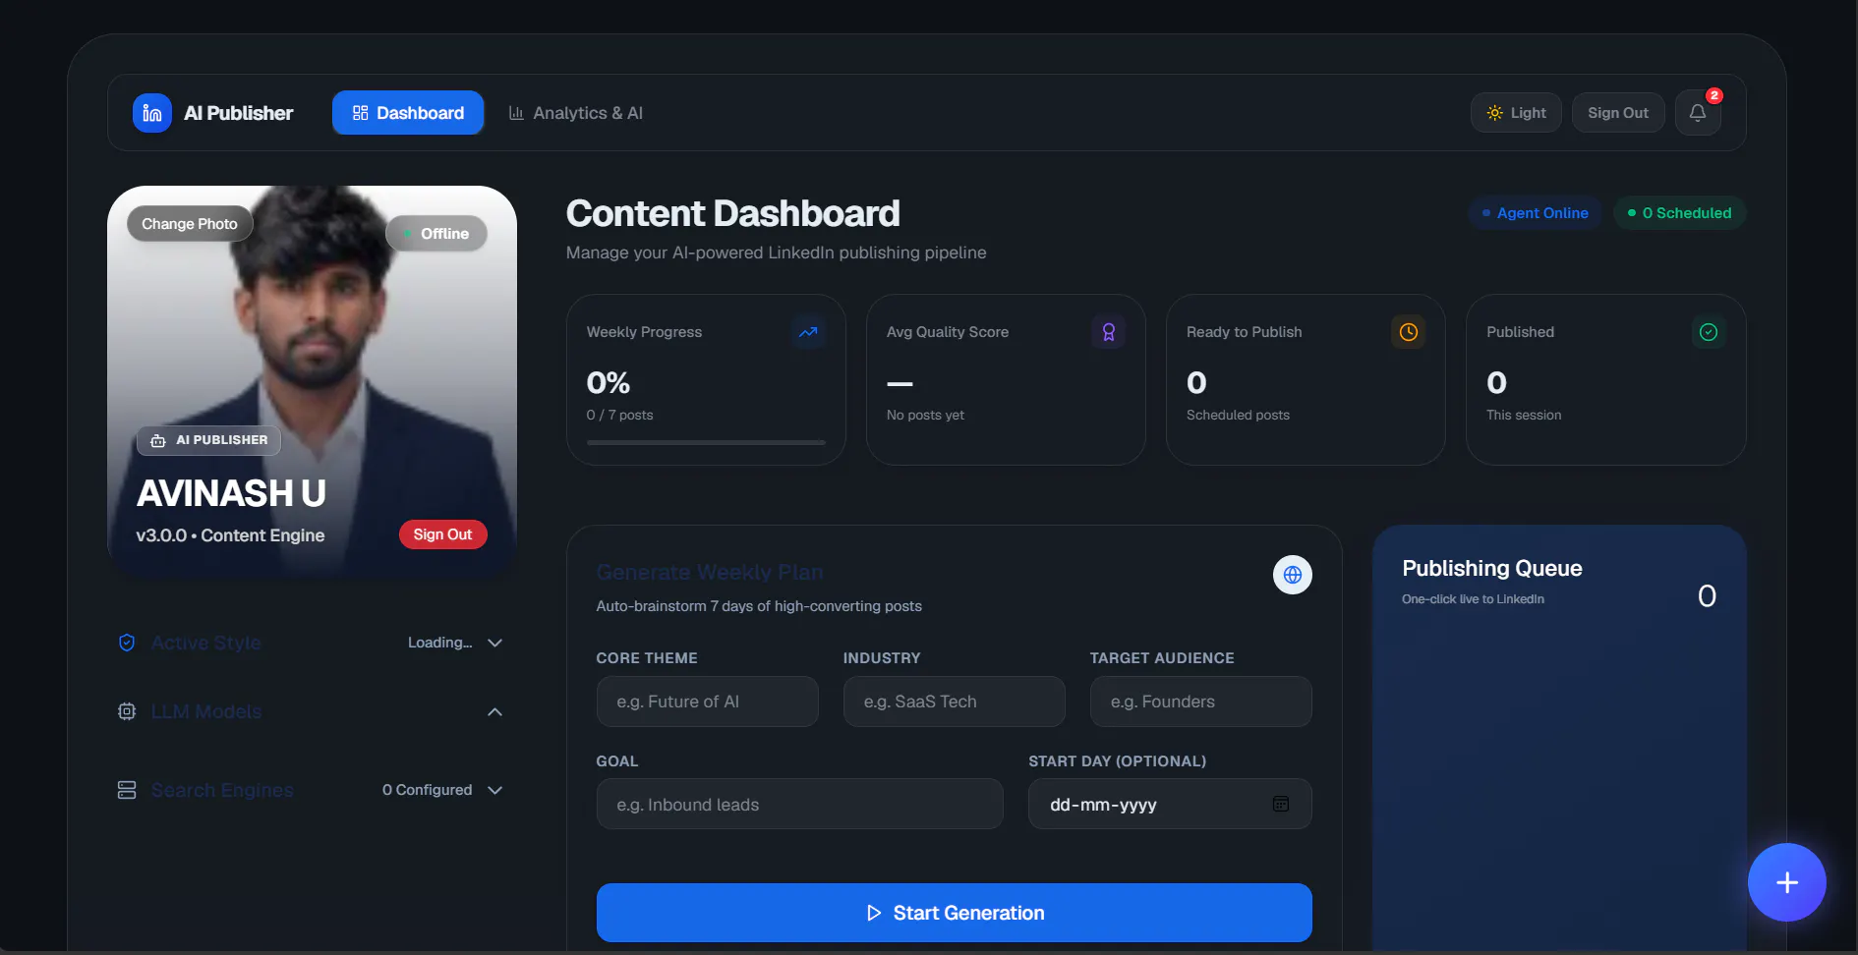Click the Weekly Progress trend arrow icon

coord(808,332)
